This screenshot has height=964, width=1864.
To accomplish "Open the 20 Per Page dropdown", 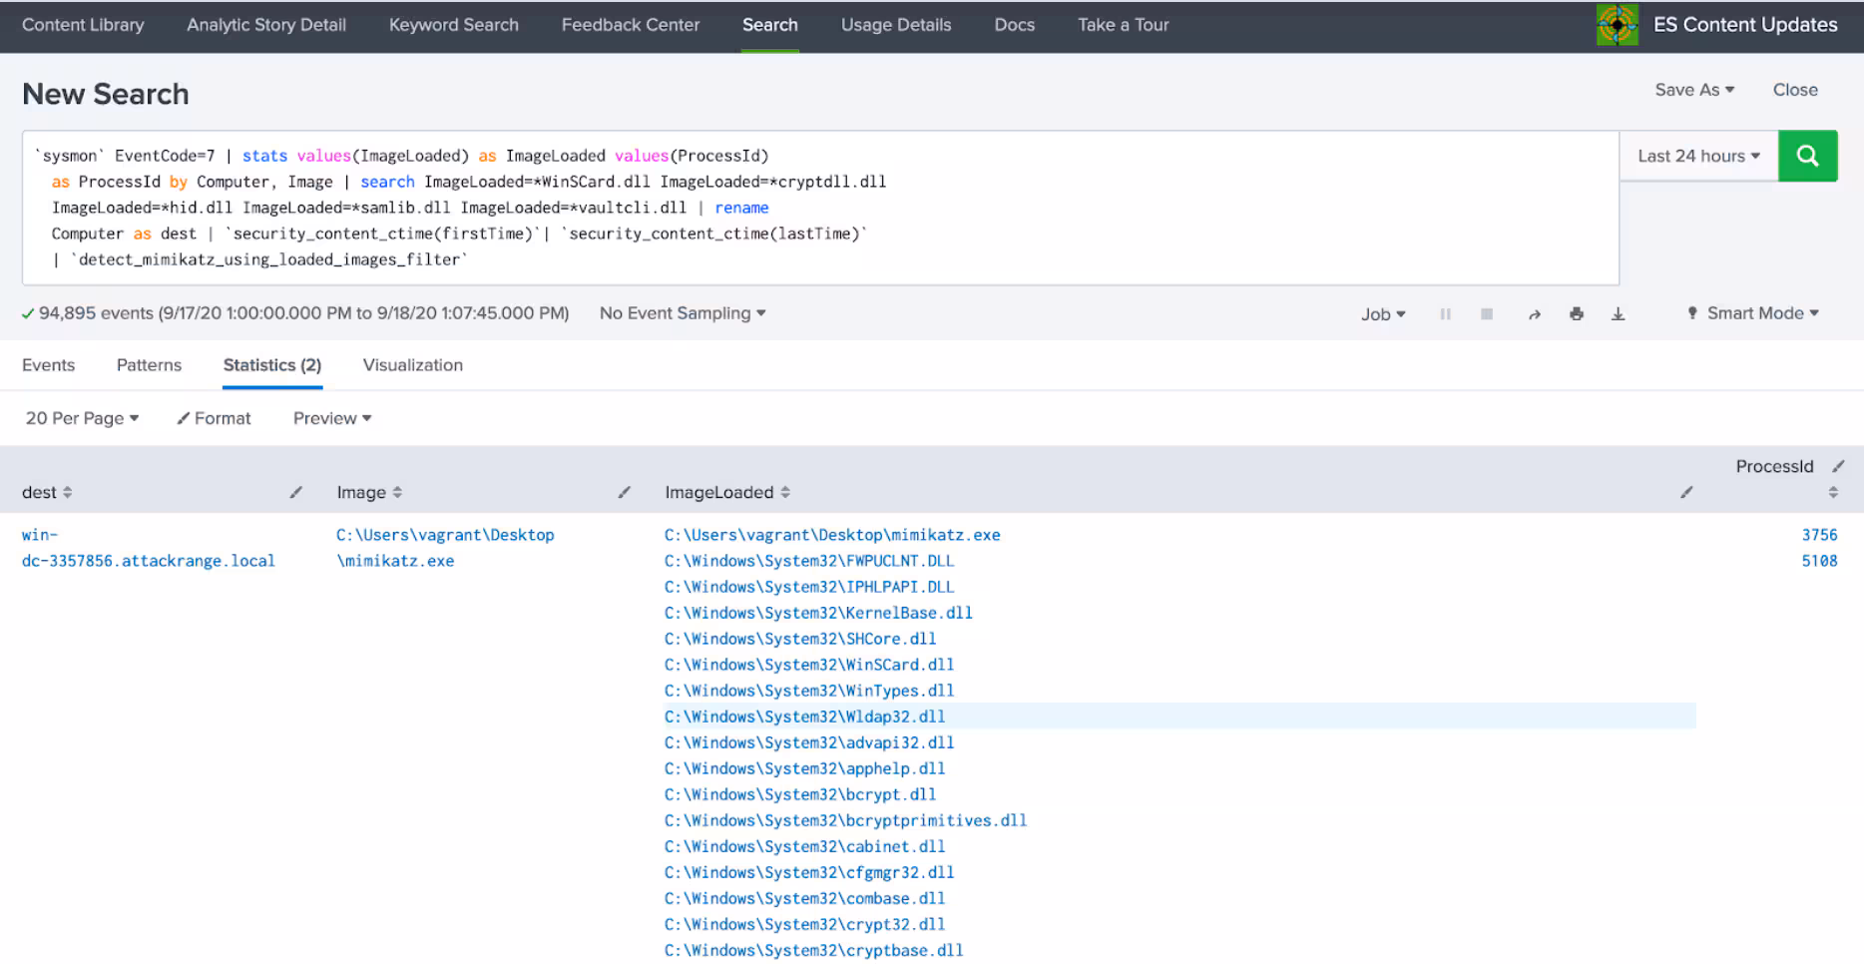I will click(x=82, y=418).
